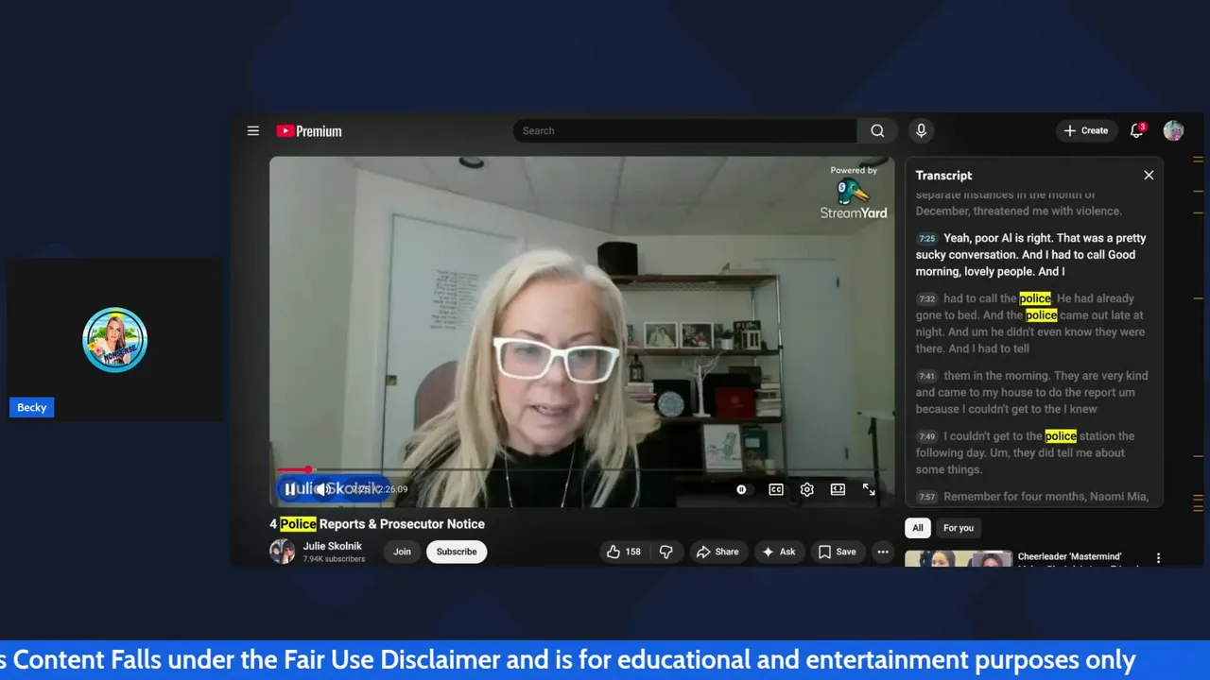The width and height of the screenshot is (1210, 680).
Task: Select the All filter chip
Action: coord(917,528)
